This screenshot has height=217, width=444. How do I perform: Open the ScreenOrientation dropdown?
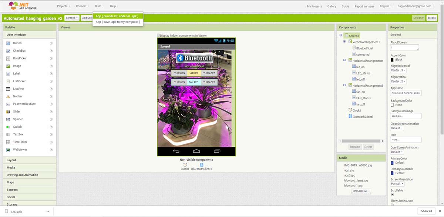pos(397,183)
